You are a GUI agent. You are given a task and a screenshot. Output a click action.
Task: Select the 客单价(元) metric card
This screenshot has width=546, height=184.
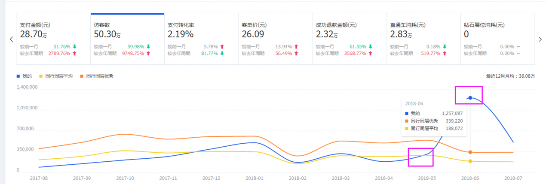[275, 39]
